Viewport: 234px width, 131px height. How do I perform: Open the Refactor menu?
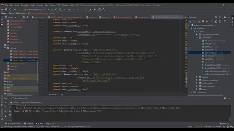pos(40,5)
